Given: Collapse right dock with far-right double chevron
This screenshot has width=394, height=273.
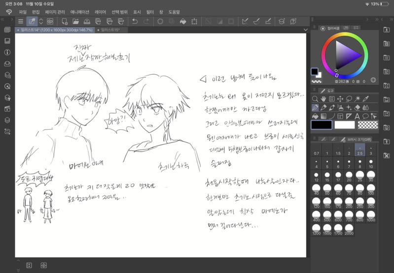Looking at the screenshot, I should point(392,19).
